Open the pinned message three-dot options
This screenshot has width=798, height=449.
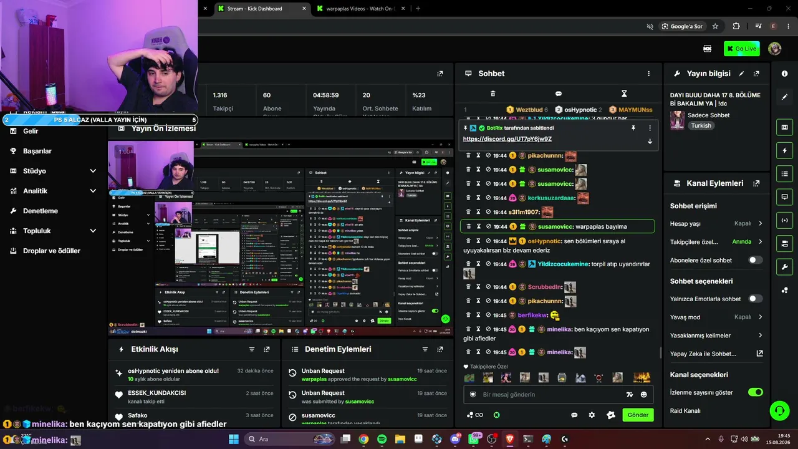tap(650, 128)
